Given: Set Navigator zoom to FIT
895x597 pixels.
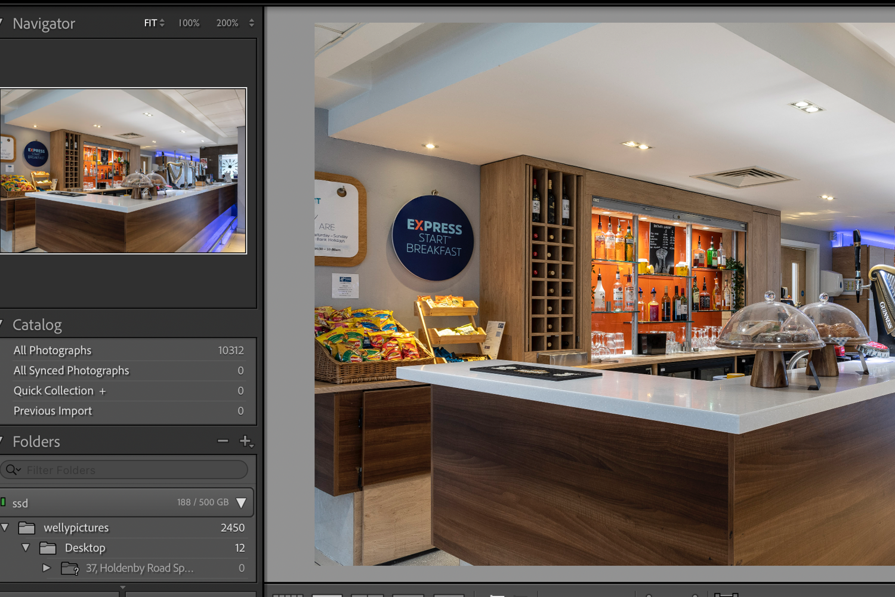Looking at the screenshot, I should [x=150, y=23].
